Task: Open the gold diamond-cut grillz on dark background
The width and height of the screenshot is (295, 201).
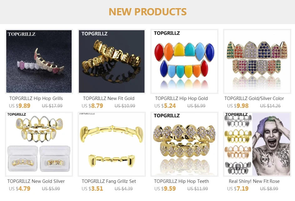Action: point(112,61)
